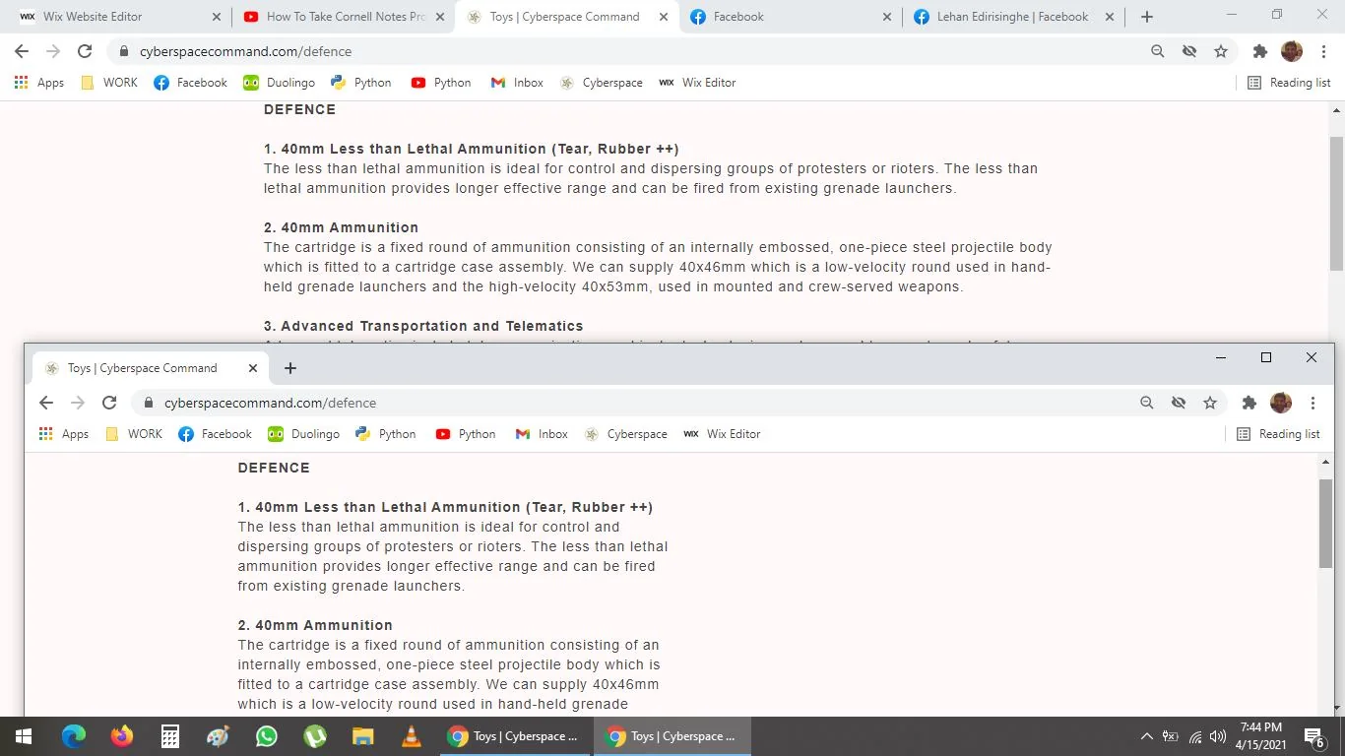This screenshot has width=1345, height=756.
Task: Go back in the front Chrome window
Action: [46, 403]
